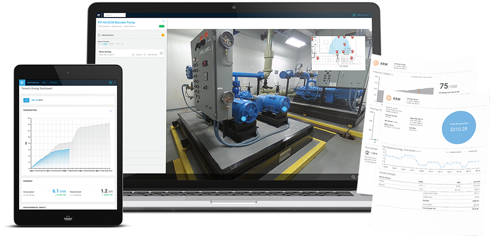Open The Stanford breadcrumb link

104,26
